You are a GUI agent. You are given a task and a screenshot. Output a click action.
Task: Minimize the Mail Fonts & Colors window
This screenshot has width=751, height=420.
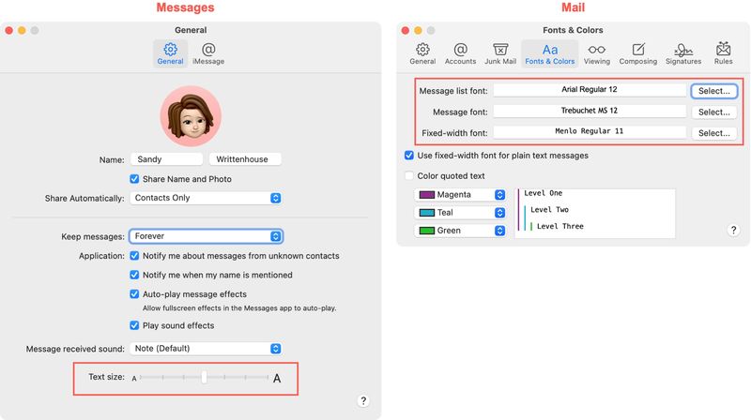418,30
